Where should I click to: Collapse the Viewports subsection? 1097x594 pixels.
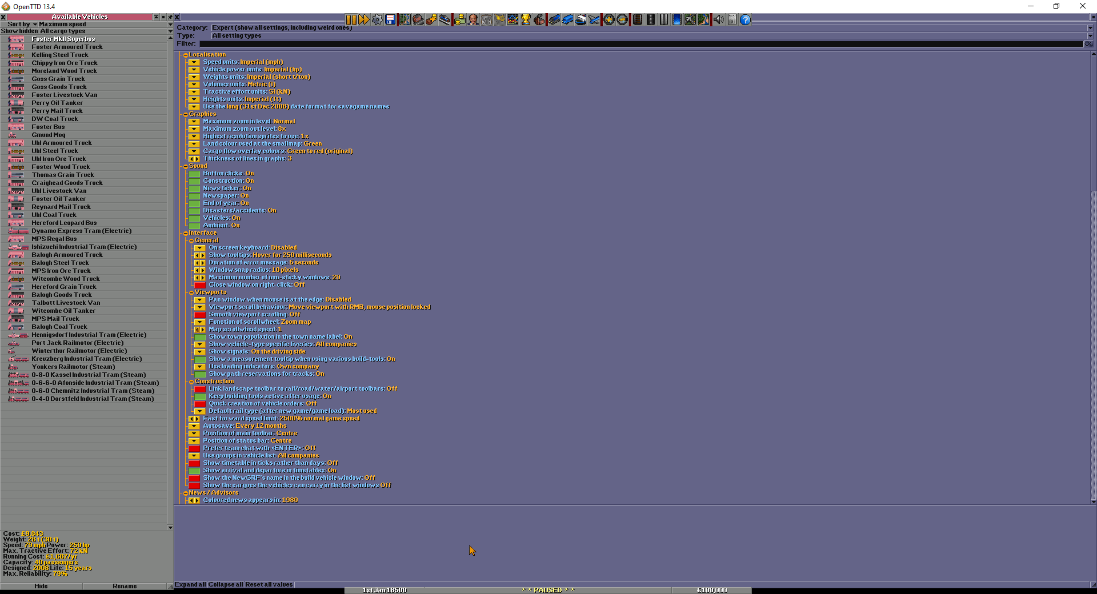pos(191,293)
